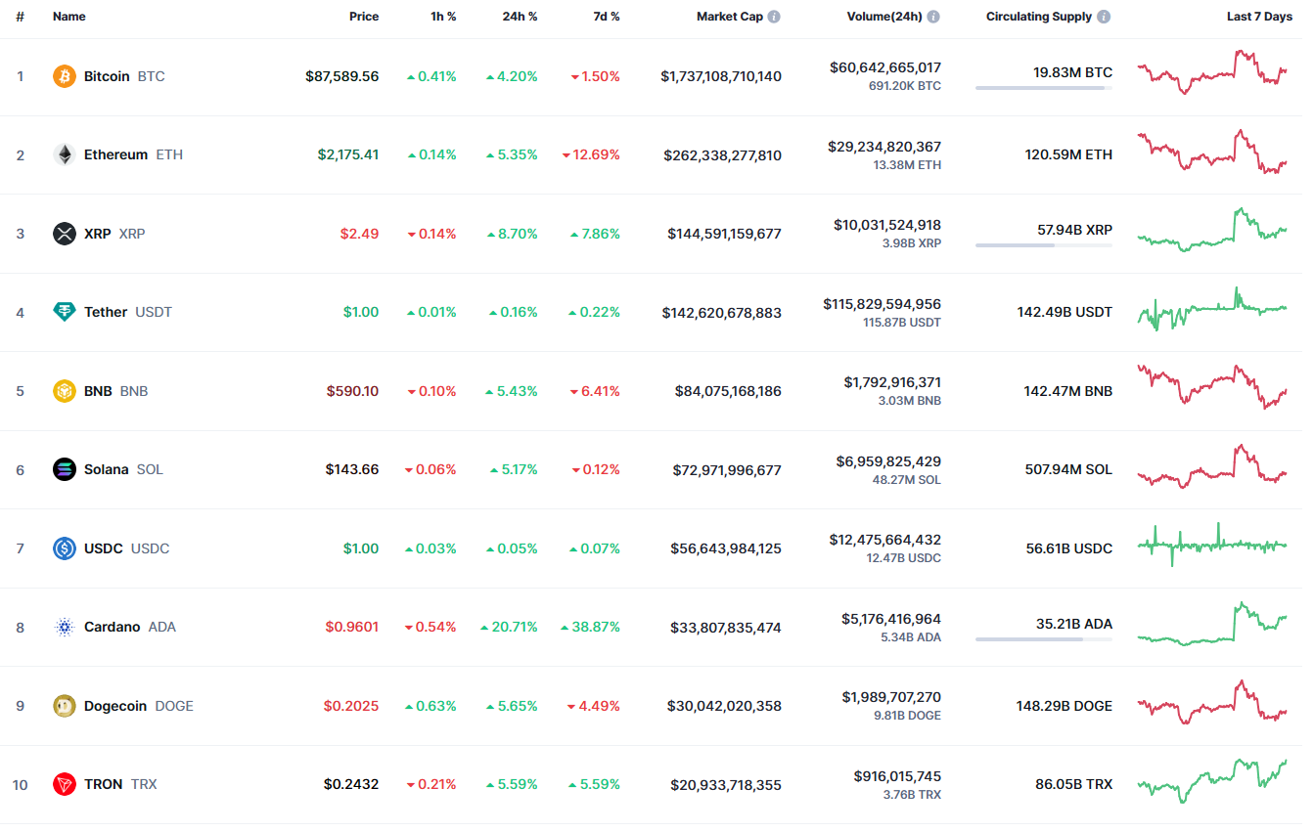This screenshot has width=1314, height=832.
Task: Open the Circulating Supply info icon
Action: click(1104, 17)
